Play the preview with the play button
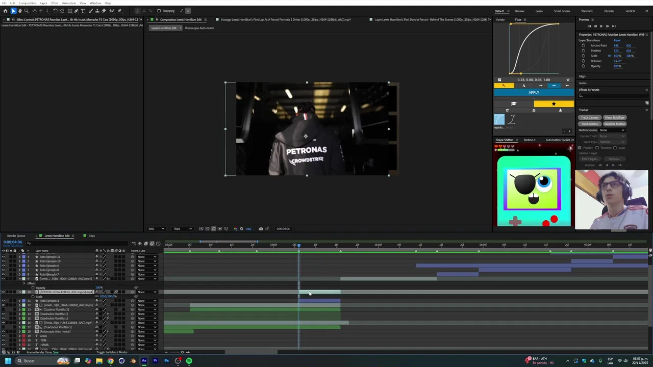Screen dimensions: 653x367 click(x=601, y=26)
